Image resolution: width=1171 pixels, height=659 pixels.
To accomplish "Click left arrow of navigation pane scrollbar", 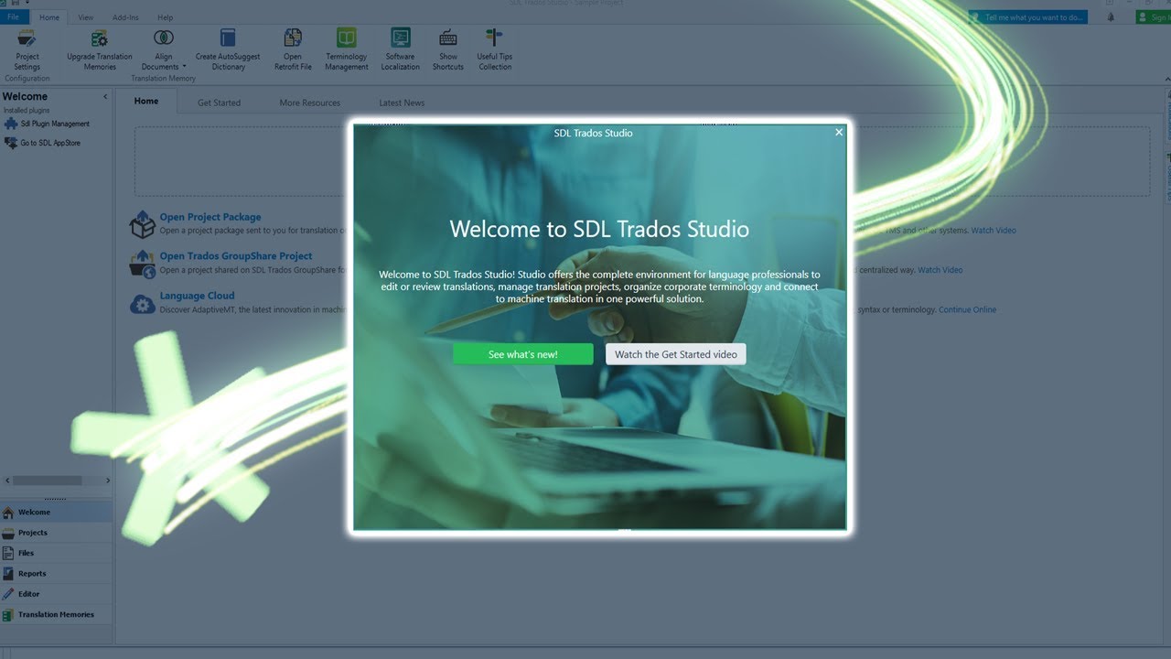I will tap(7, 481).
